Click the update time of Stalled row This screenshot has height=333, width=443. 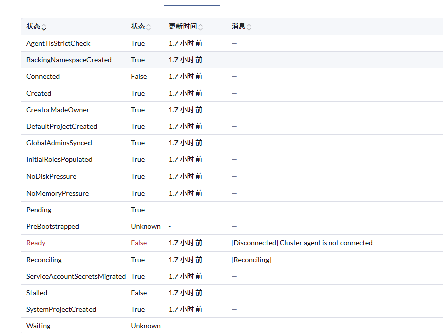pyautogui.click(x=186, y=293)
